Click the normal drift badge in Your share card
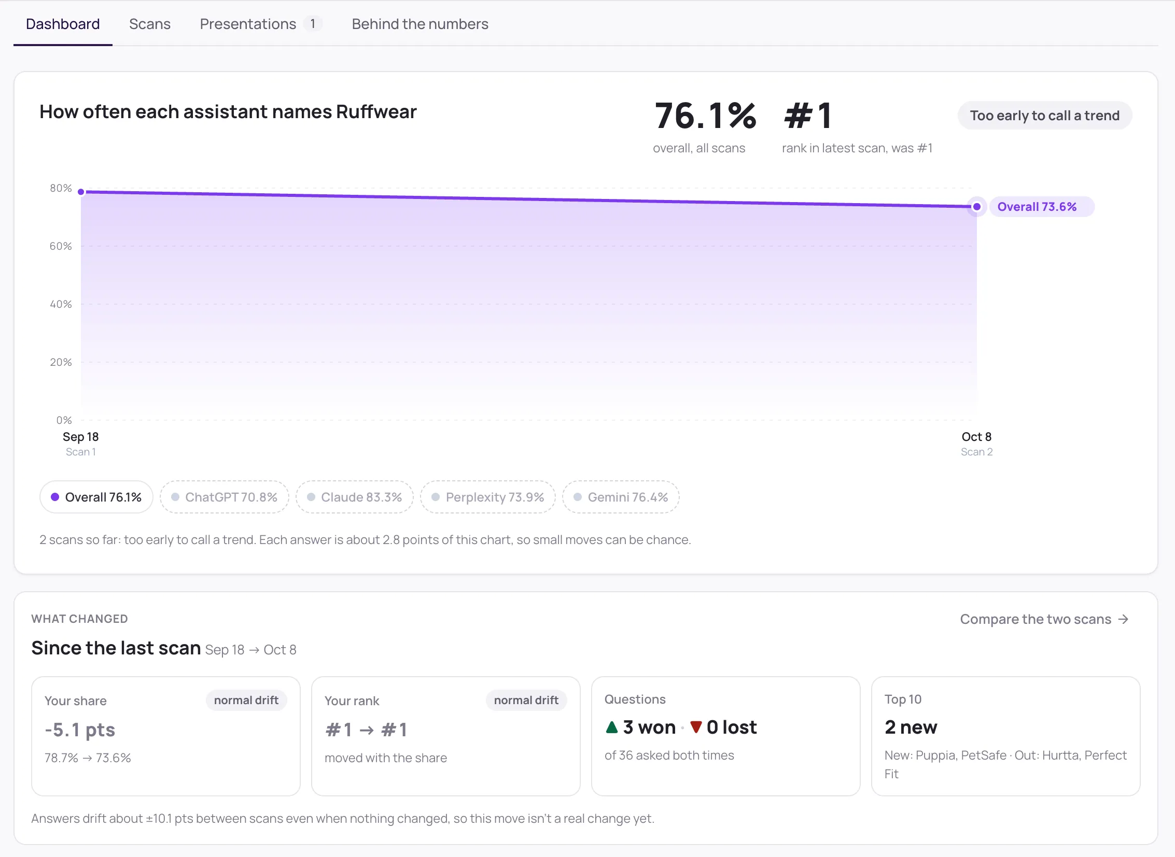The height and width of the screenshot is (857, 1175). click(246, 700)
